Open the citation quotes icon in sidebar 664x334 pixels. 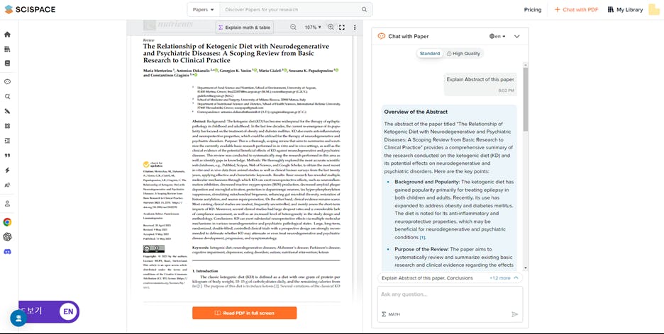click(x=7, y=156)
